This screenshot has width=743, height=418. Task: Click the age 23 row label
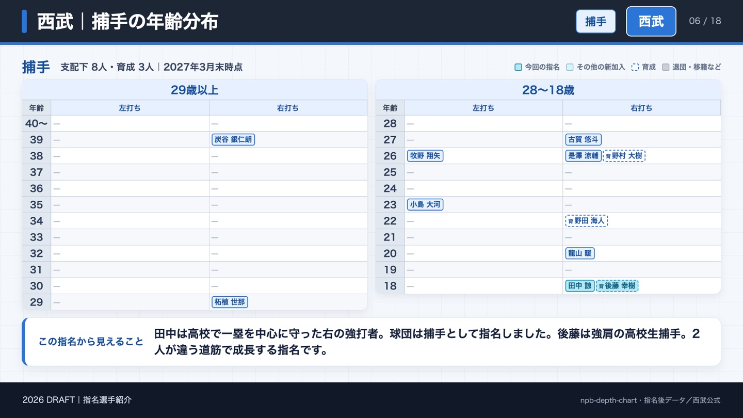390,205
